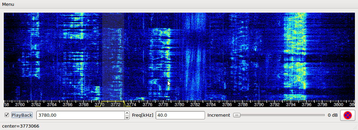
Task: Click the Freq[kHz] field showing 40.0
Action: (x=180, y=115)
